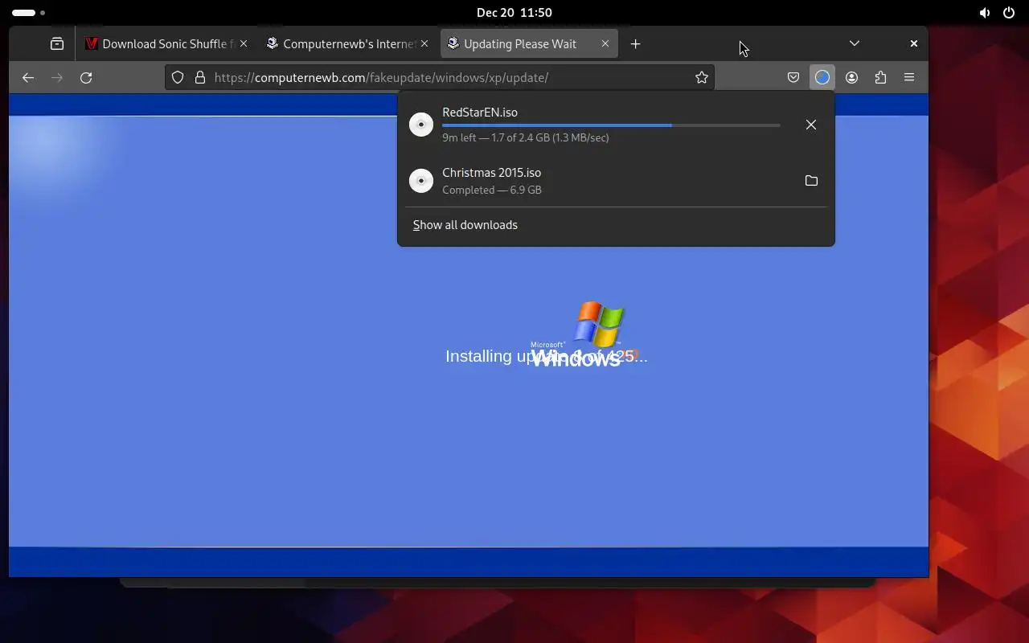The width and height of the screenshot is (1029, 643).
Task: Bookmark this page with star
Action: click(x=702, y=78)
